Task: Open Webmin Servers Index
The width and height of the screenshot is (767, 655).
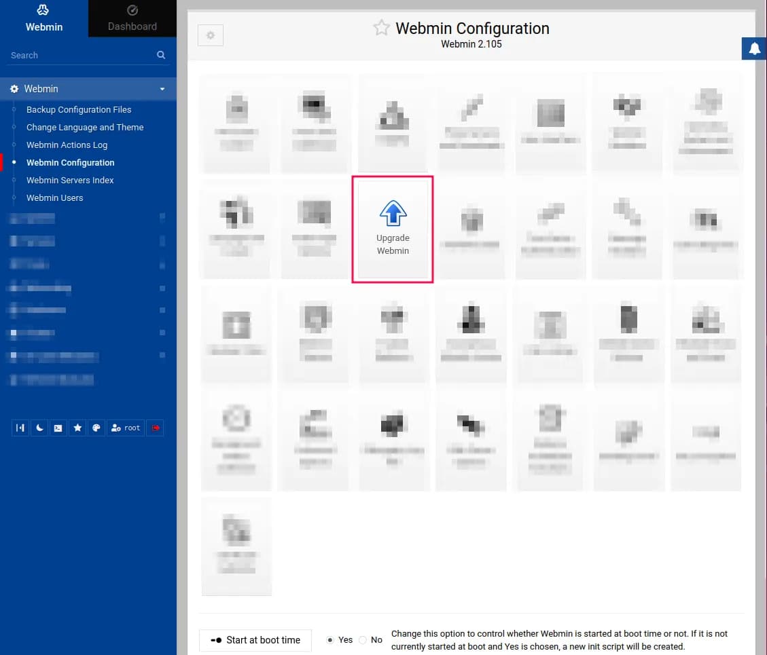Action: point(70,180)
